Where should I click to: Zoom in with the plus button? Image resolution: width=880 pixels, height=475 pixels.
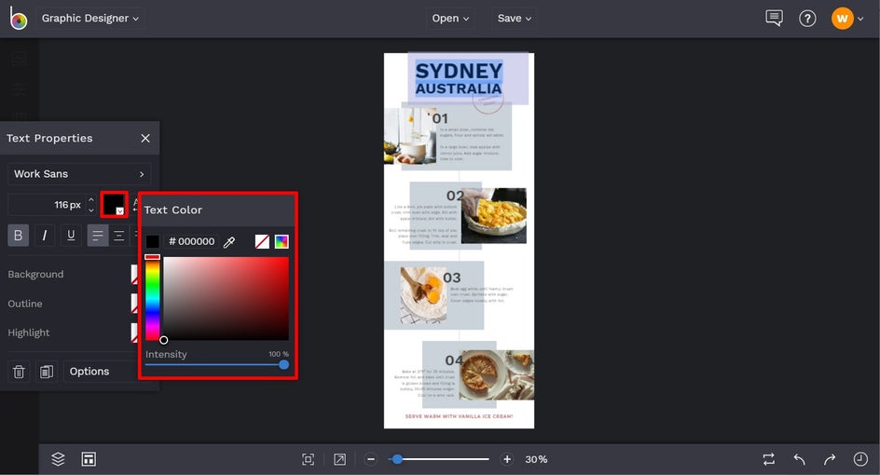pos(507,459)
